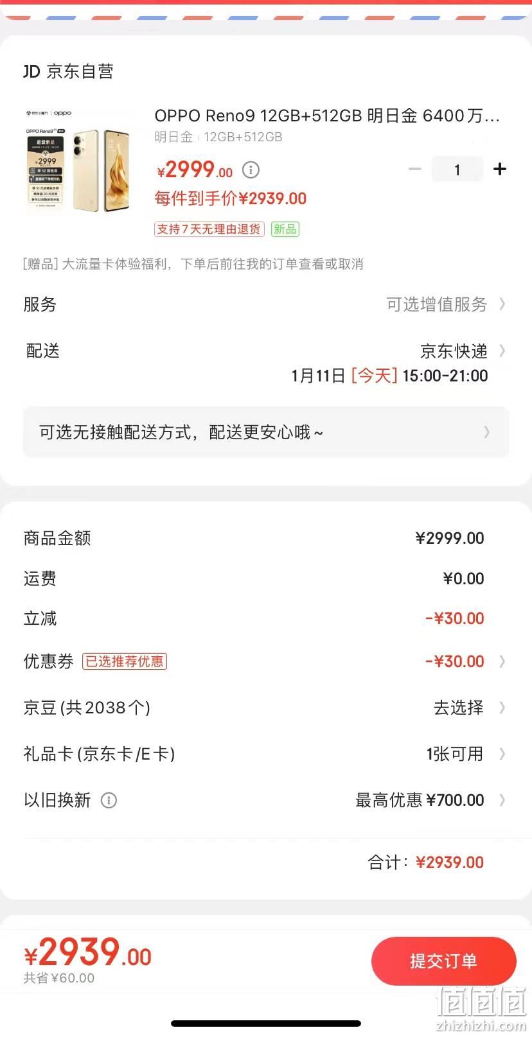Tap the JD logo icon
Image resolution: width=532 pixels, height=1037 pixels.
pos(31,71)
